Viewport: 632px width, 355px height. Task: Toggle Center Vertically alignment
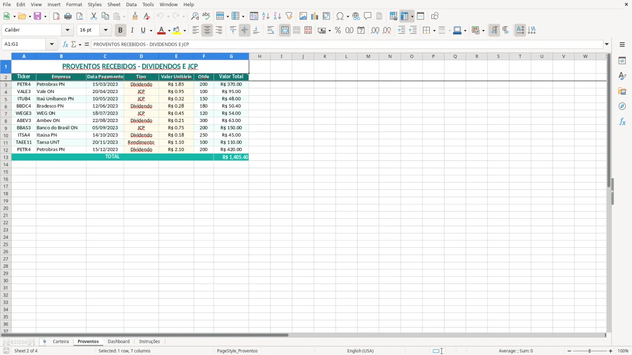click(244, 31)
